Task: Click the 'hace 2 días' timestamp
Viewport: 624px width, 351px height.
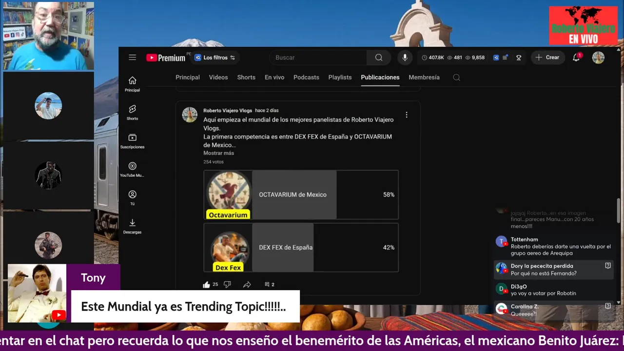Action: pyautogui.click(x=267, y=110)
